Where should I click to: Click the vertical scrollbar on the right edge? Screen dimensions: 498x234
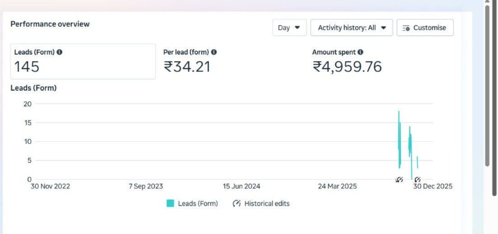click(x=487, y=86)
